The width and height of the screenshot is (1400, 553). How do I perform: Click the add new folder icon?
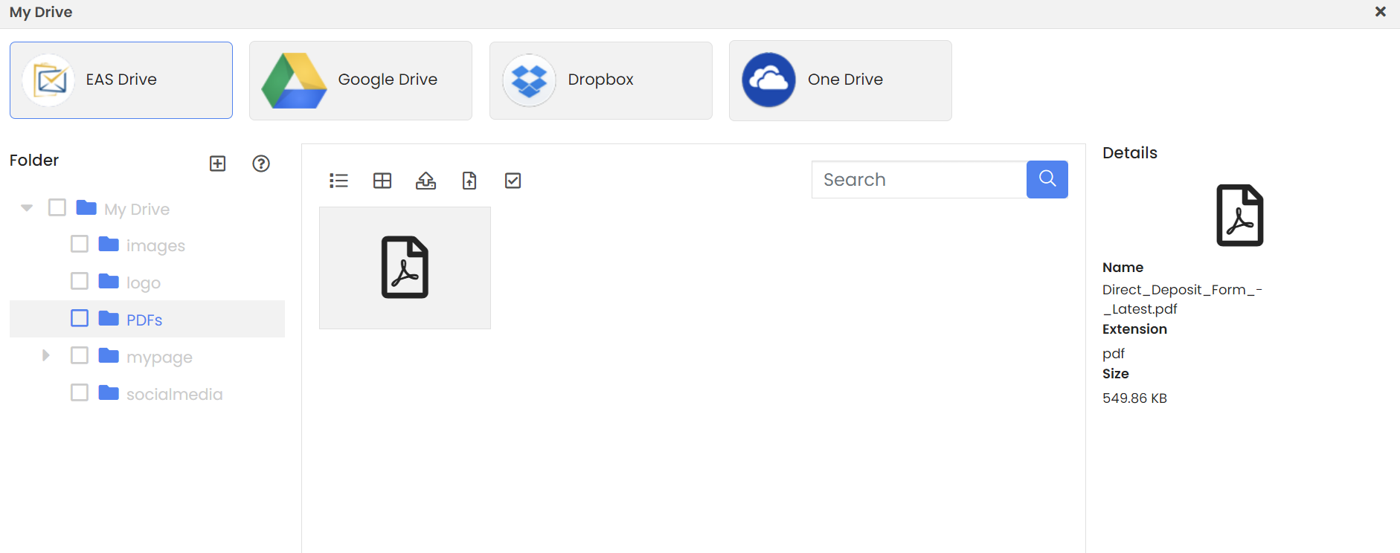coord(217,164)
